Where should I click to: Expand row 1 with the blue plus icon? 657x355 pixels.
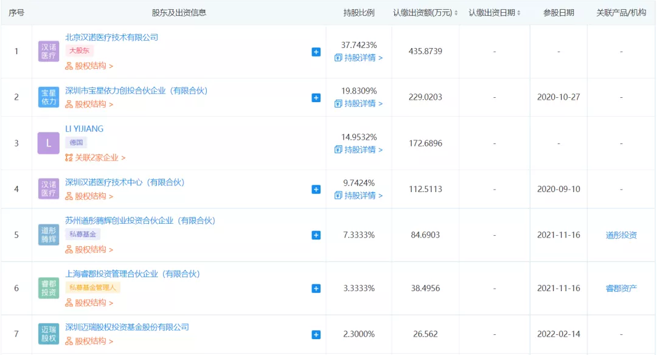point(316,52)
